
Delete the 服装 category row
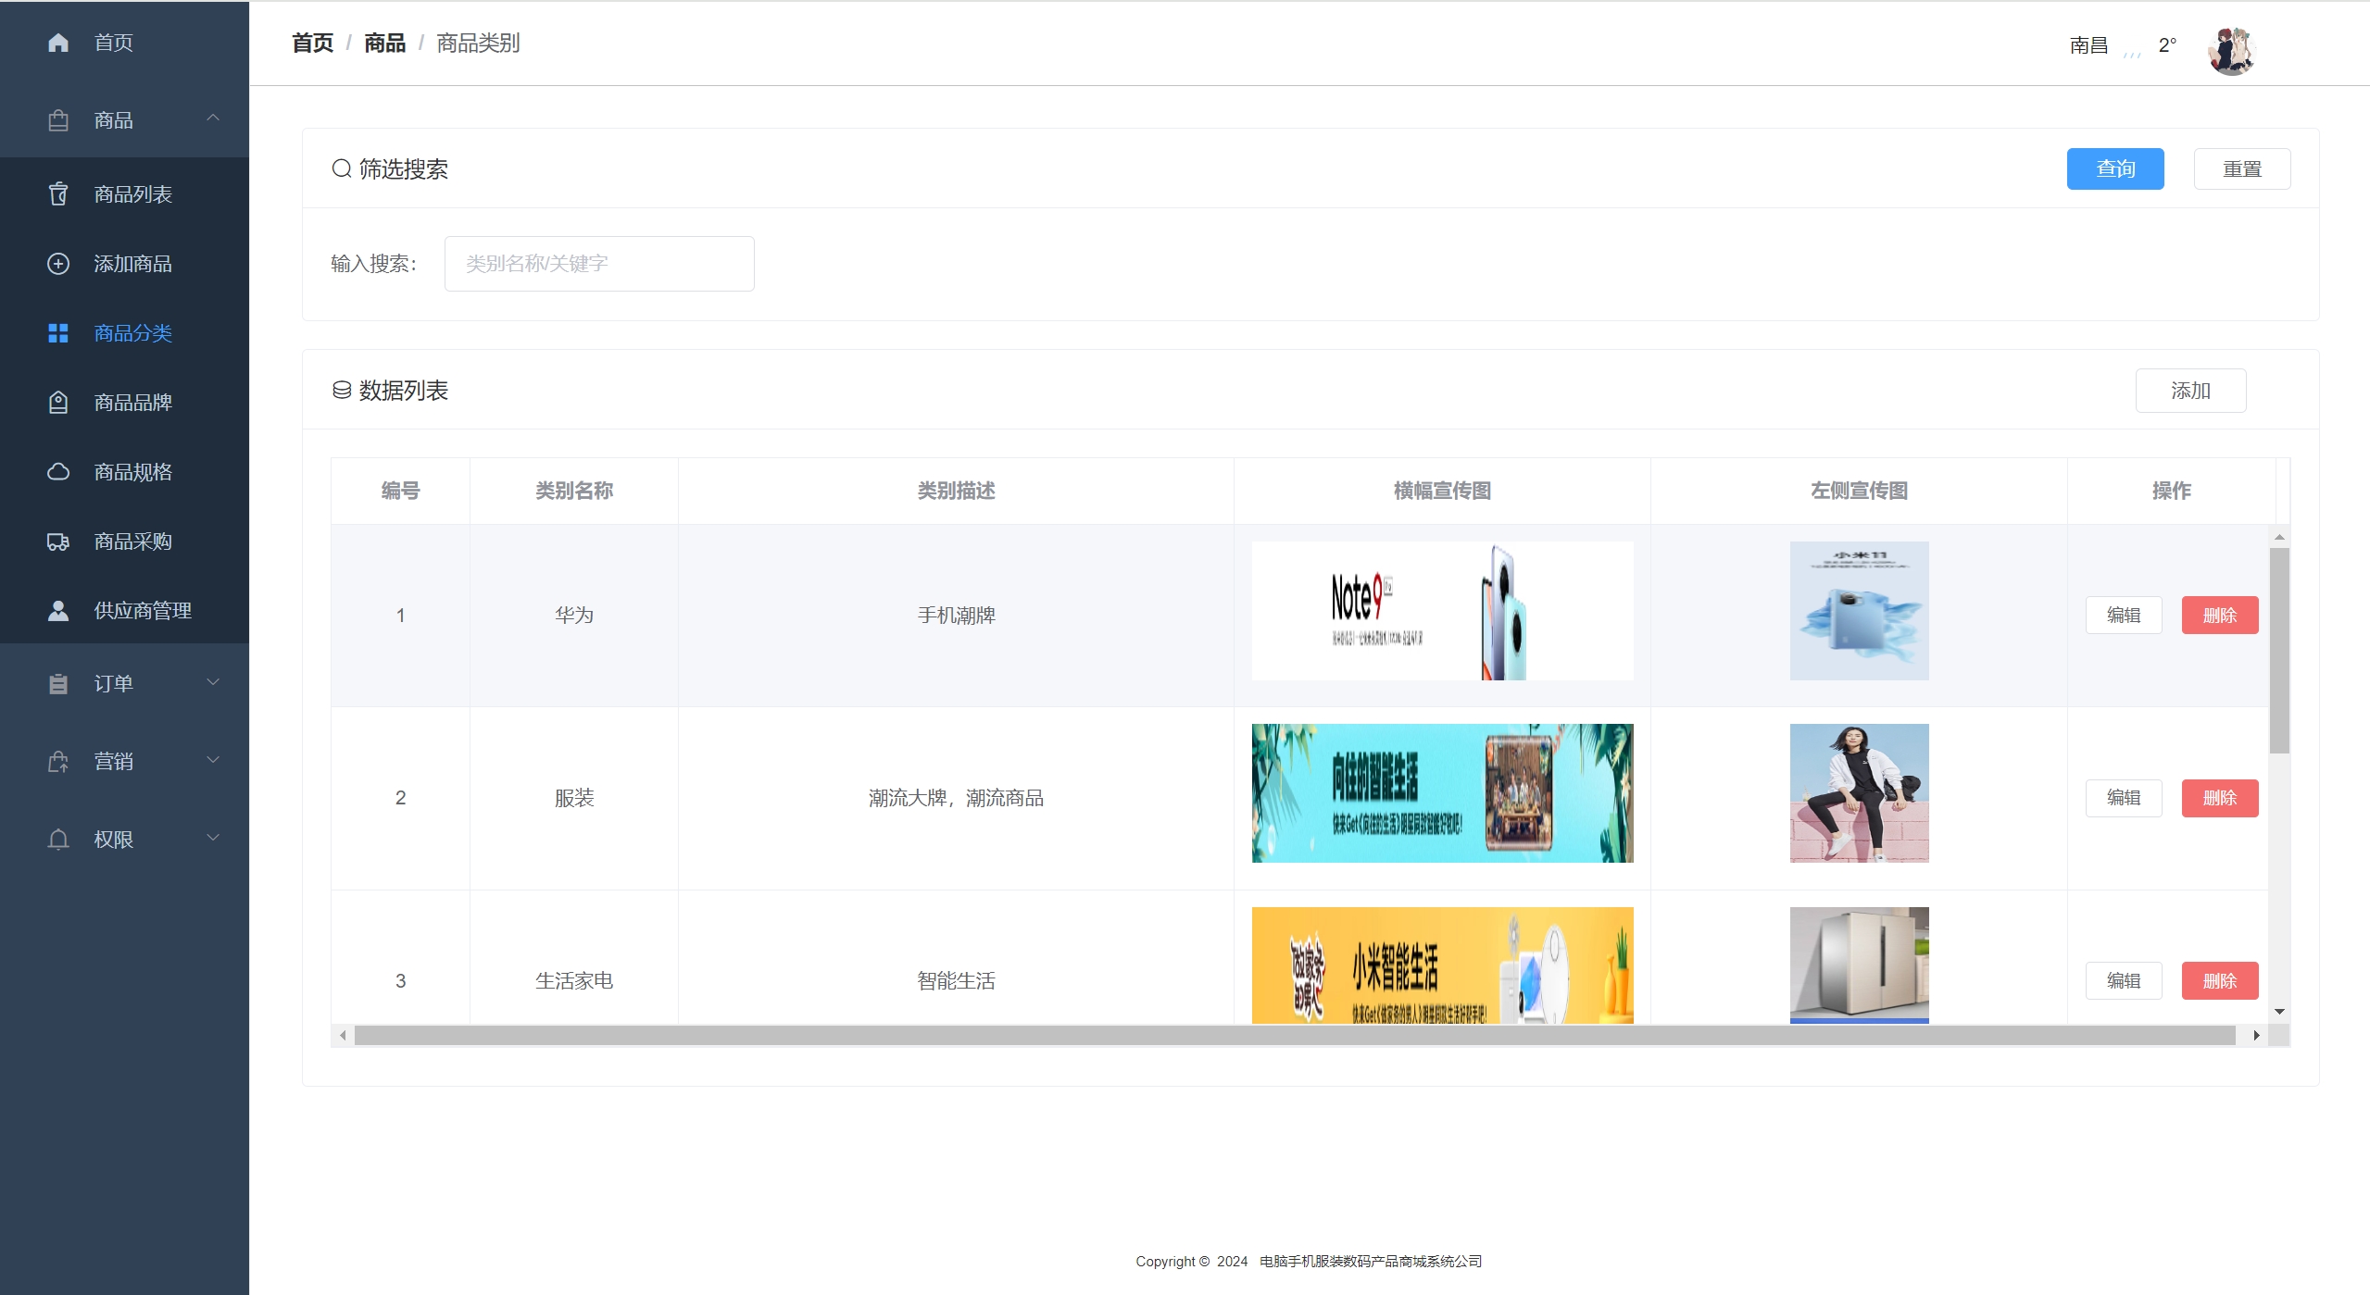coord(2219,798)
